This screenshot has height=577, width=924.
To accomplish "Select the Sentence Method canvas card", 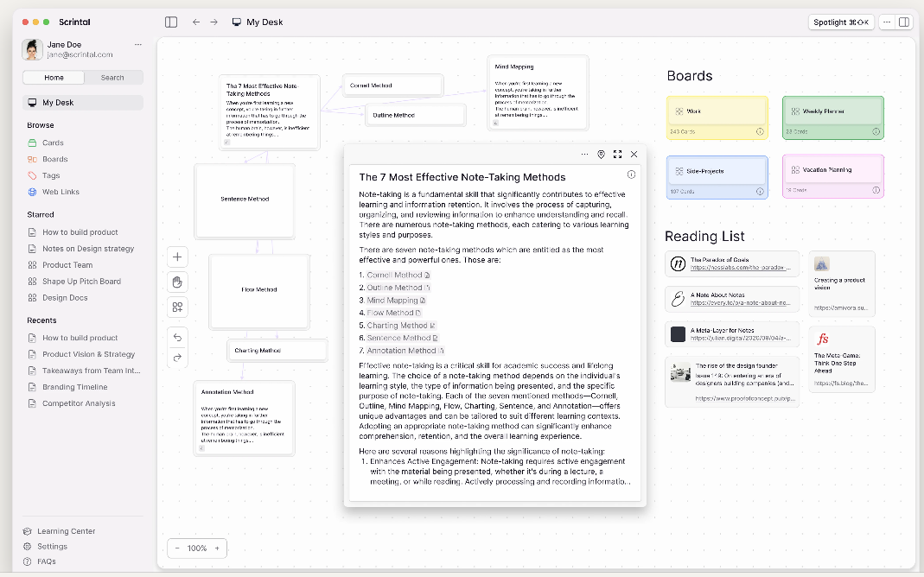I will click(x=245, y=200).
